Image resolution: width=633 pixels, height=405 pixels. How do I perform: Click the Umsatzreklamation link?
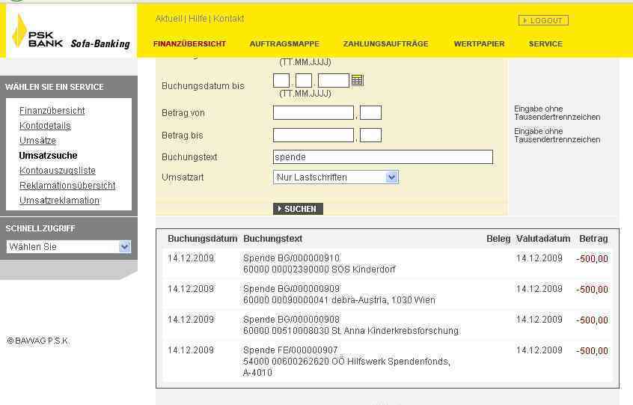coord(59,201)
